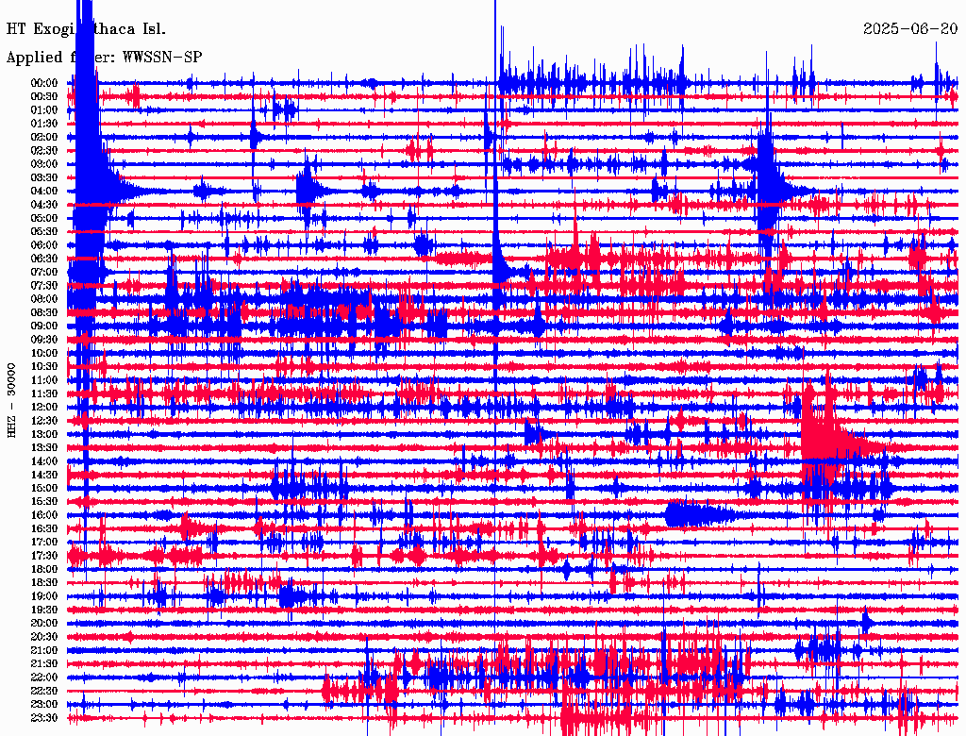This screenshot has height=736, width=966.
Task: Select the 01:00 time label
Action: pyautogui.click(x=44, y=109)
